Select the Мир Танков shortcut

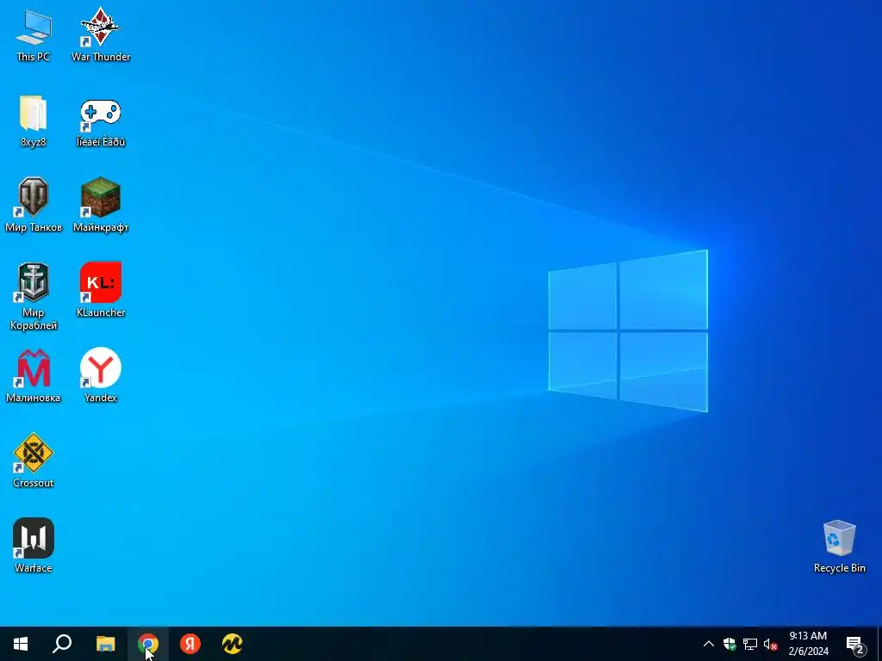click(34, 206)
